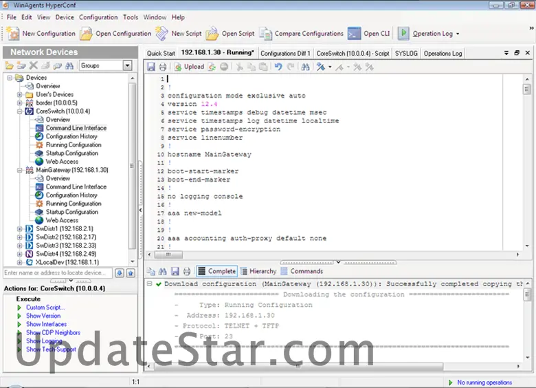The height and width of the screenshot is (388, 536).
Task: Click the Find binoculars icon in Network Devices toolbar
Action: 69,65
